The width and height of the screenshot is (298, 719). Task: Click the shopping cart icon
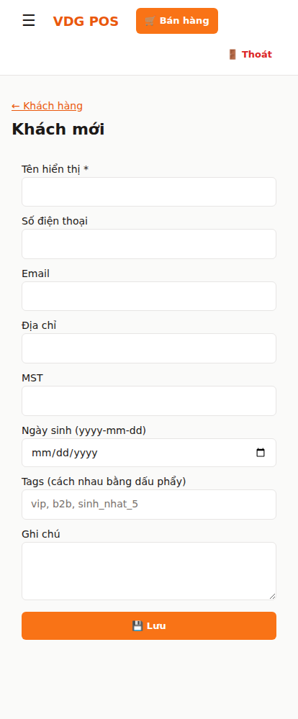pyautogui.click(x=150, y=21)
